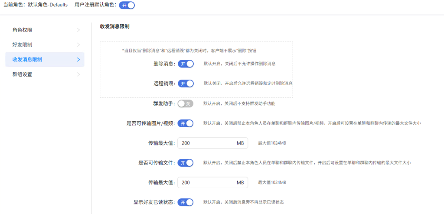Click the 最大值1024MB hint under 是否可传输文件
Image resolution: width=444 pixels, height=216 pixels.
pyautogui.click(x=272, y=183)
